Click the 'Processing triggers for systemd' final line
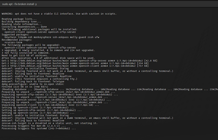218x140 pixels. pyautogui.click(x=39, y=129)
